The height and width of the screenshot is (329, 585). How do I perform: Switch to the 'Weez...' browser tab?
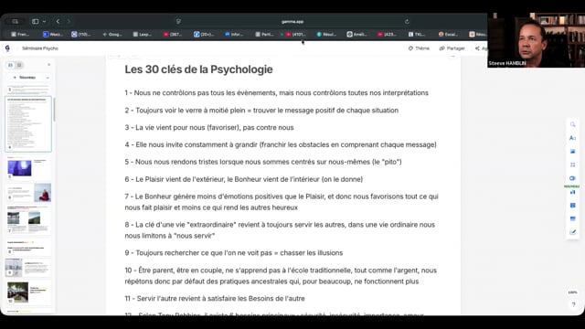pos(53,35)
